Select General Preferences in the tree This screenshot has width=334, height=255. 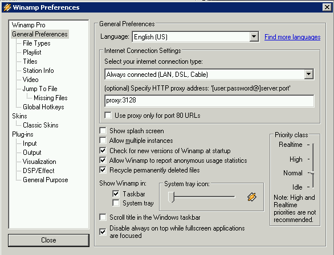pyautogui.click(x=40, y=34)
